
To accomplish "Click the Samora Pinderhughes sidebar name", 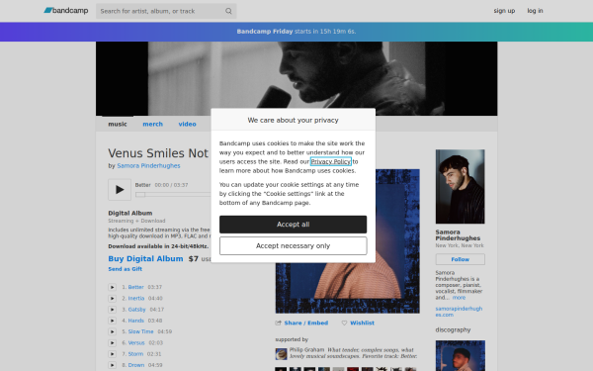I will pos(458,235).
